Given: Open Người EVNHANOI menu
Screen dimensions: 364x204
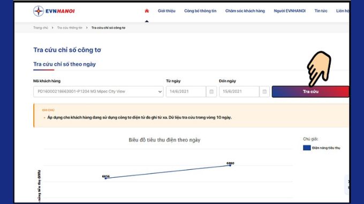Looking at the screenshot, I should point(290,11).
